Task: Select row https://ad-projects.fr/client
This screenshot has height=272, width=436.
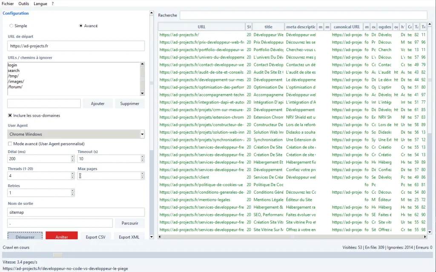Action: [x=293, y=177]
